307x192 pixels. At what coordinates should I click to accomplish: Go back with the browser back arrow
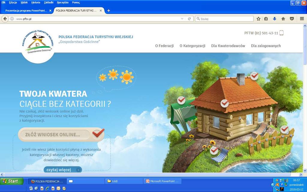(x=5, y=19)
